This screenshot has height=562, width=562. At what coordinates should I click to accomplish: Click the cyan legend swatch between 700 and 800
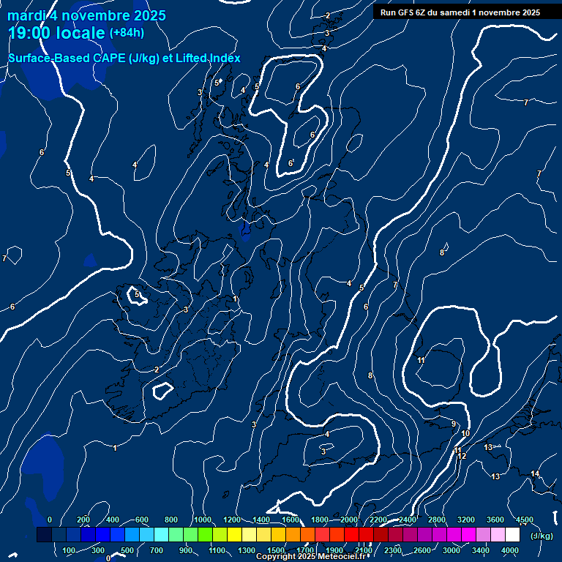click(x=161, y=534)
